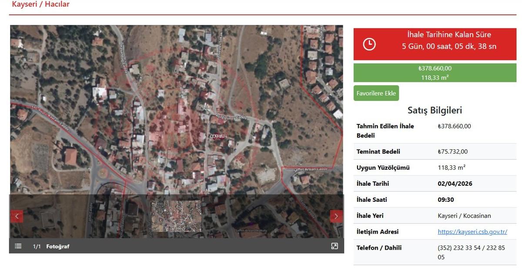Click the Satış Bilgileri heading
Viewport: 522px width, 271px height.
tap(435, 110)
